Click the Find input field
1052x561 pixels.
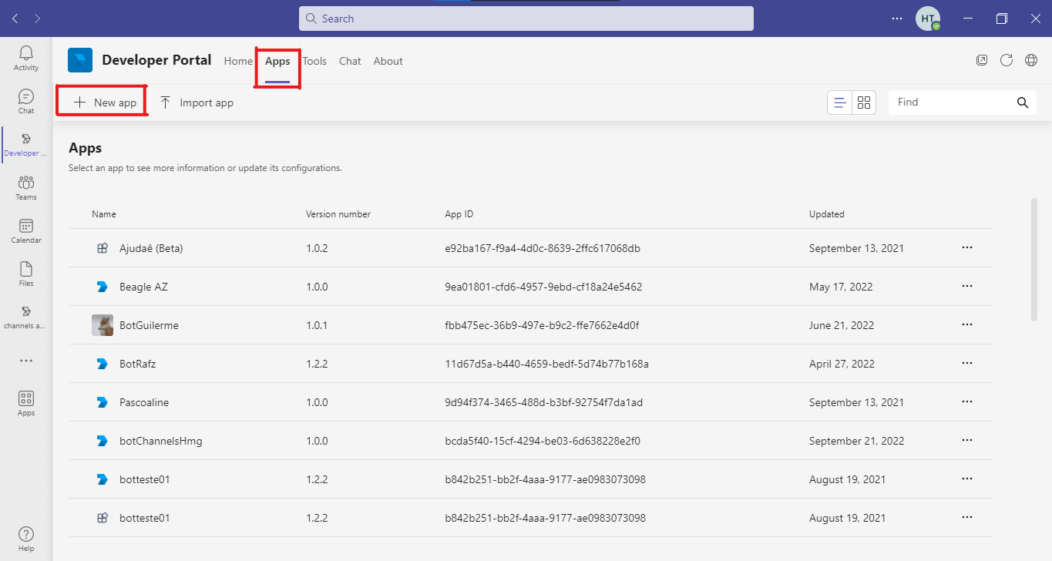pos(952,102)
